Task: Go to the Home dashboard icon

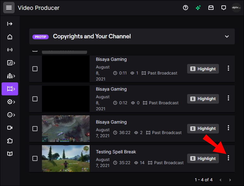Action: point(10,37)
